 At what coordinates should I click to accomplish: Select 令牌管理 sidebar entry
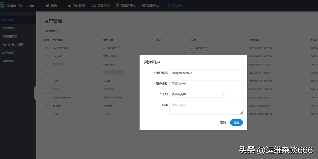(x=8, y=61)
